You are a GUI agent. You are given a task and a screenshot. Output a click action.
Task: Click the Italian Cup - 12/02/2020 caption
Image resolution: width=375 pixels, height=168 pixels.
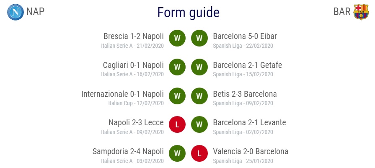pyautogui.click(x=136, y=103)
